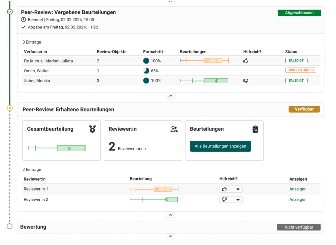The image size is (336, 245).
Task: Click the 65% progress pie for Omlin, Walter
Action: 146,71
